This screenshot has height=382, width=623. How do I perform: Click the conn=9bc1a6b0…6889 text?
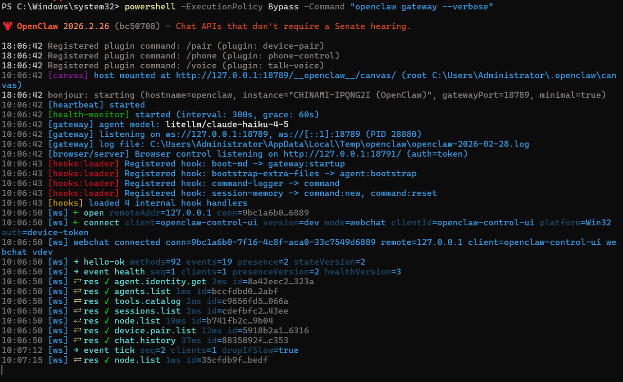pos(263,213)
